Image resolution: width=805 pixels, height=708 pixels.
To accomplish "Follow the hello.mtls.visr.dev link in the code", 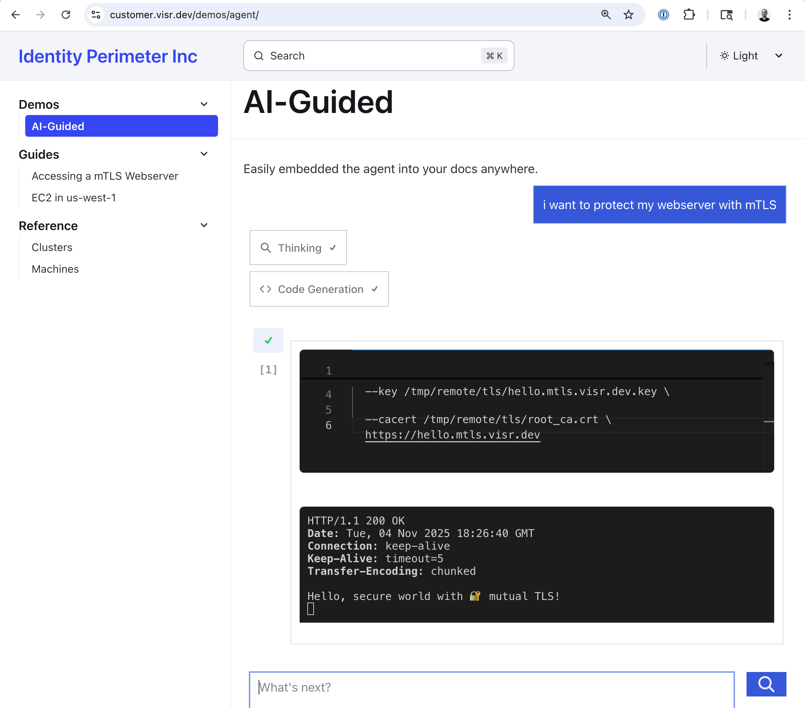I will point(452,435).
